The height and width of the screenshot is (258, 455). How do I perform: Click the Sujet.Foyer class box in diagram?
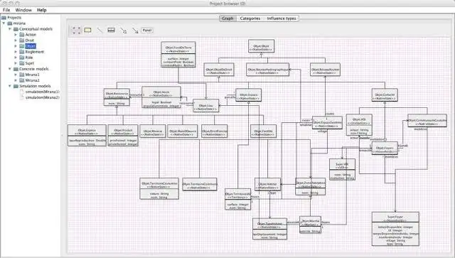pyautogui.click(x=395, y=229)
